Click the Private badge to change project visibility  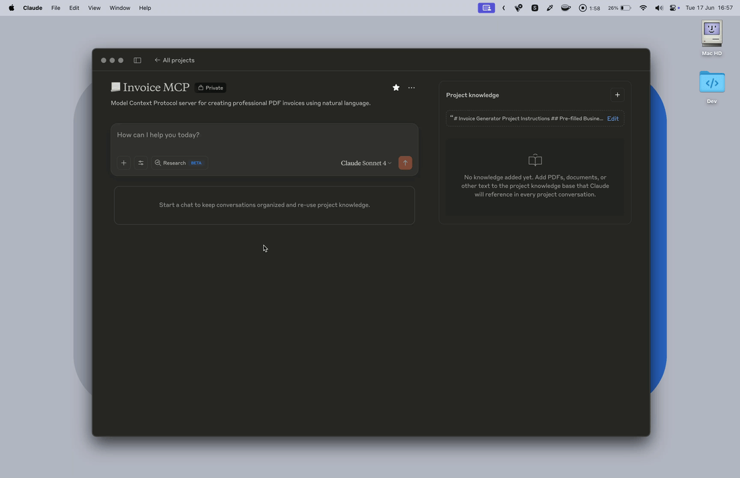[211, 87]
